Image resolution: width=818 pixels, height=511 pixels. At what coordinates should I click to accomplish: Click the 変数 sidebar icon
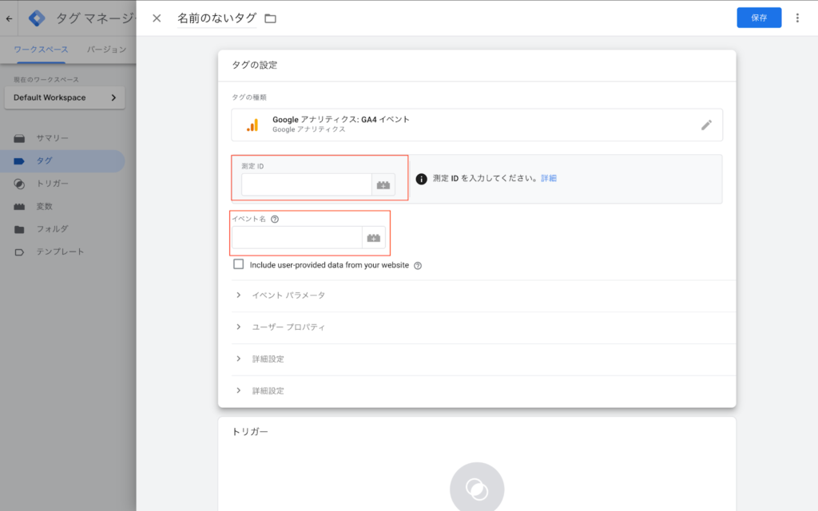click(19, 207)
